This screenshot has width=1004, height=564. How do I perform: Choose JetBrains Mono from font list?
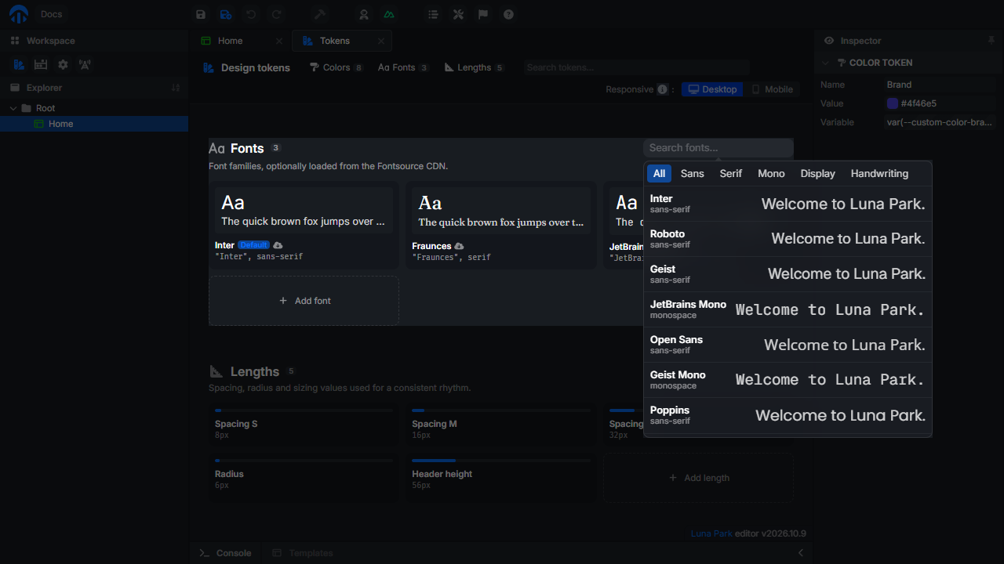tap(788, 309)
